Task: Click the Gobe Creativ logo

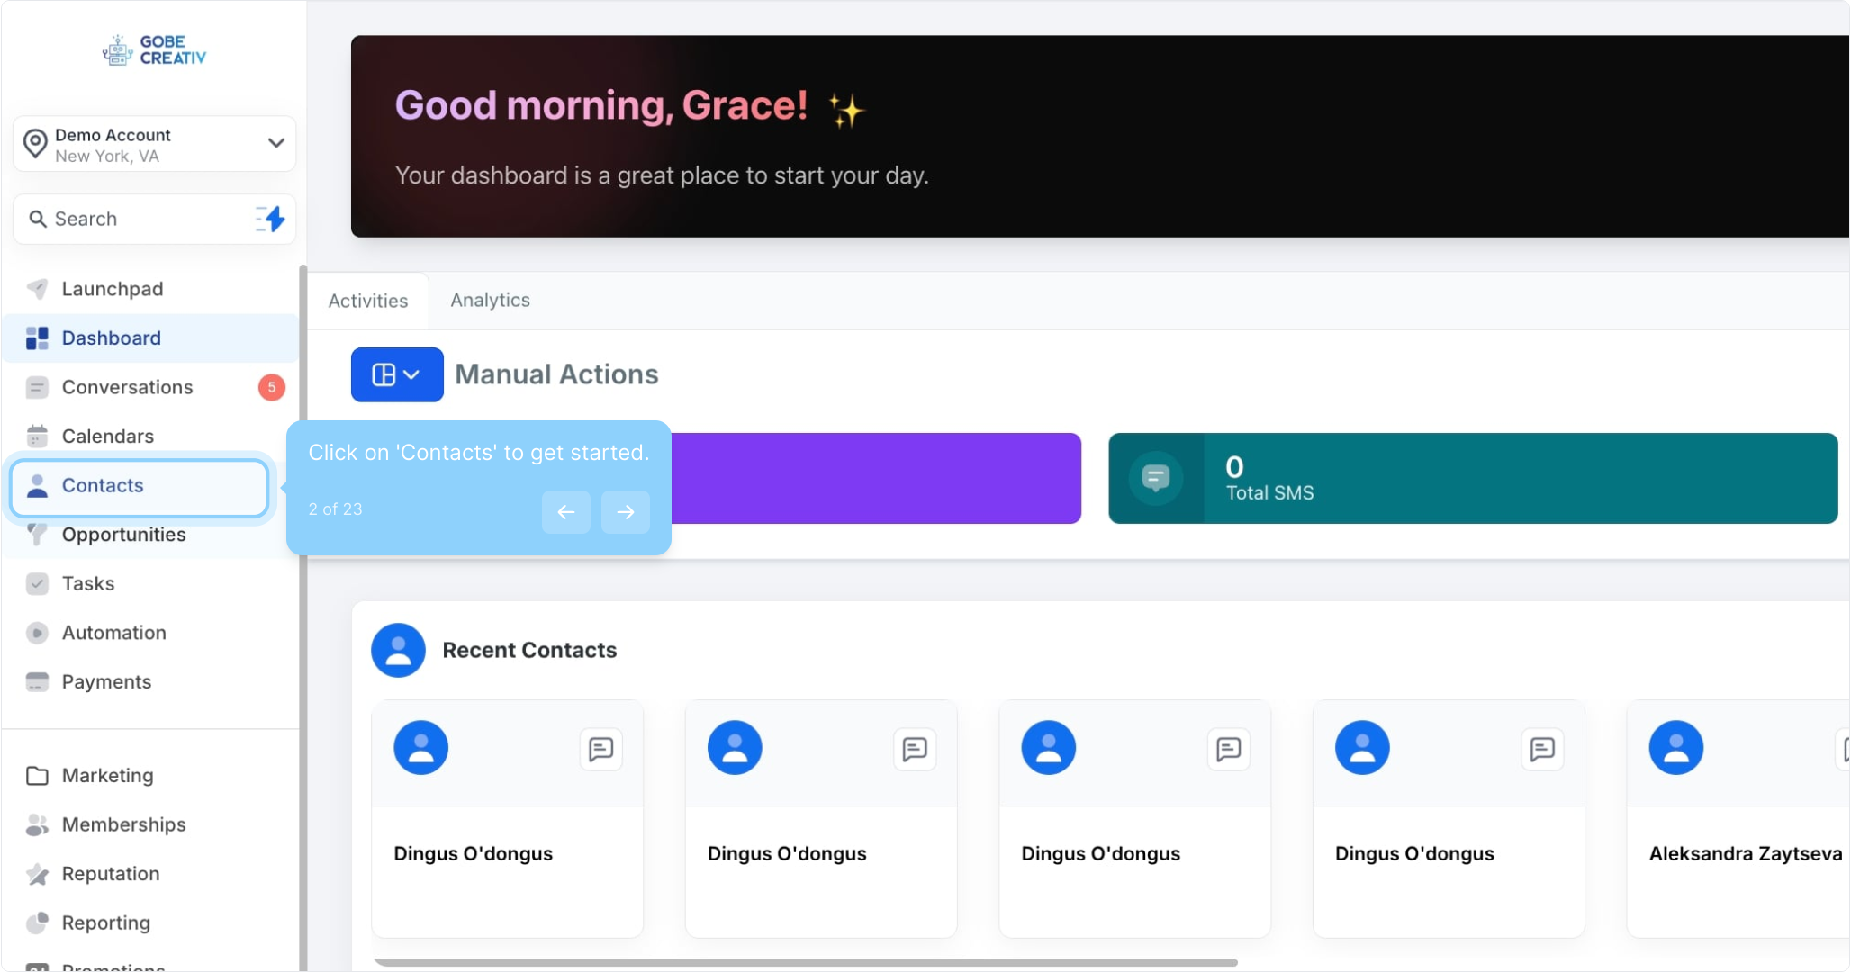Action: [x=154, y=50]
